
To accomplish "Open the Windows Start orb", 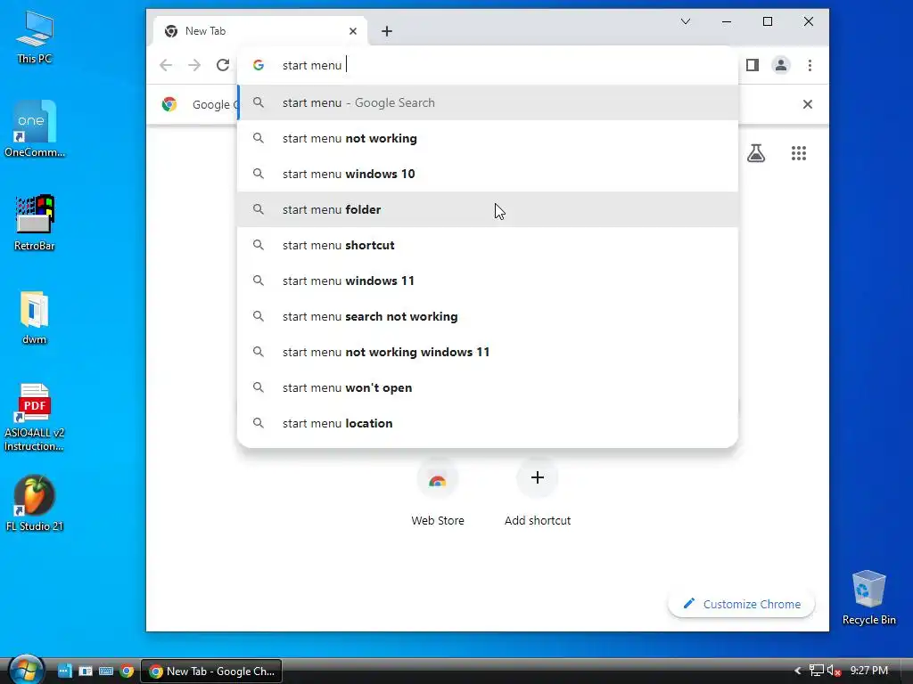I will 26,670.
